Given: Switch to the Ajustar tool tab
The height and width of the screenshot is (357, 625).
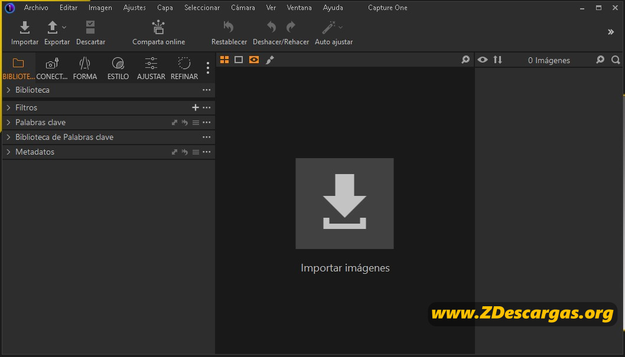Looking at the screenshot, I should (x=151, y=68).
